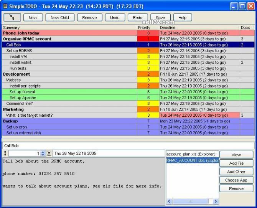The width and height of the screenshot is (257, 208).
Task: Sort by the Summary column header
Action: tap(69, 27)
